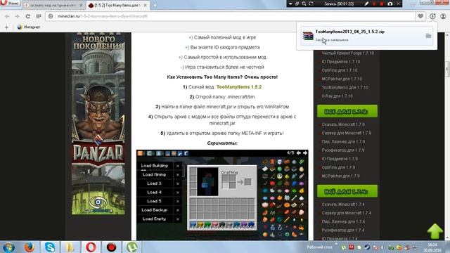Image resolution: width=450 pixels, height=253 pixels.
Task: Open uTorrent from the taskbar
Action: 131,247
